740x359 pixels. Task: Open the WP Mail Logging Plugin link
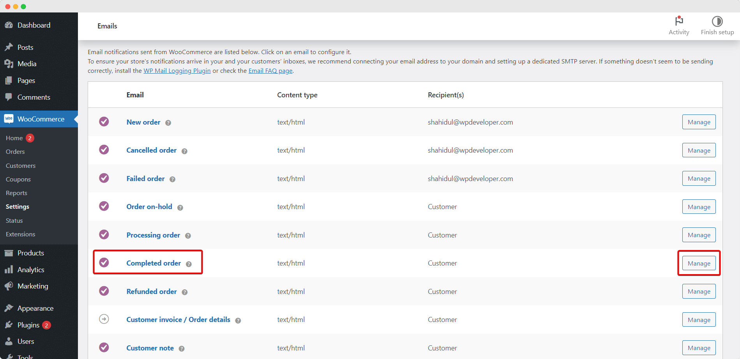[x=177, y=71]
